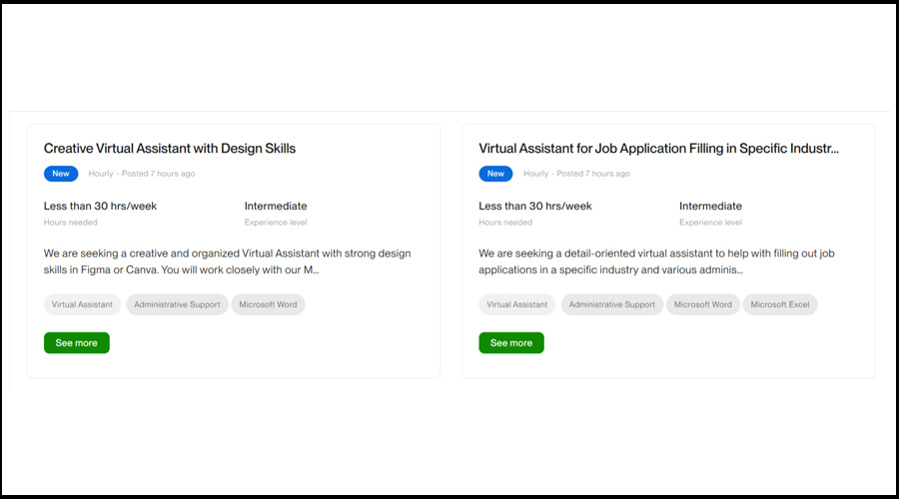
Task: Click Hourly posted 7 hours ago on right card
Action: (576, 174)
